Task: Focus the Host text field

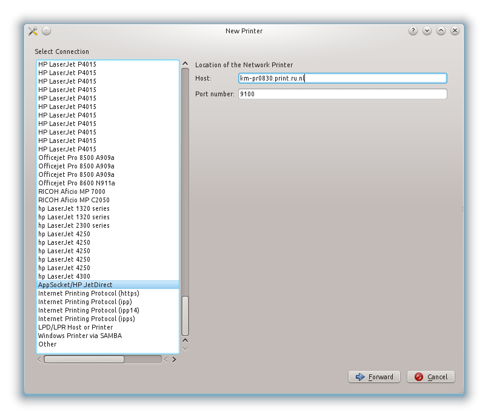Action: 343,78
